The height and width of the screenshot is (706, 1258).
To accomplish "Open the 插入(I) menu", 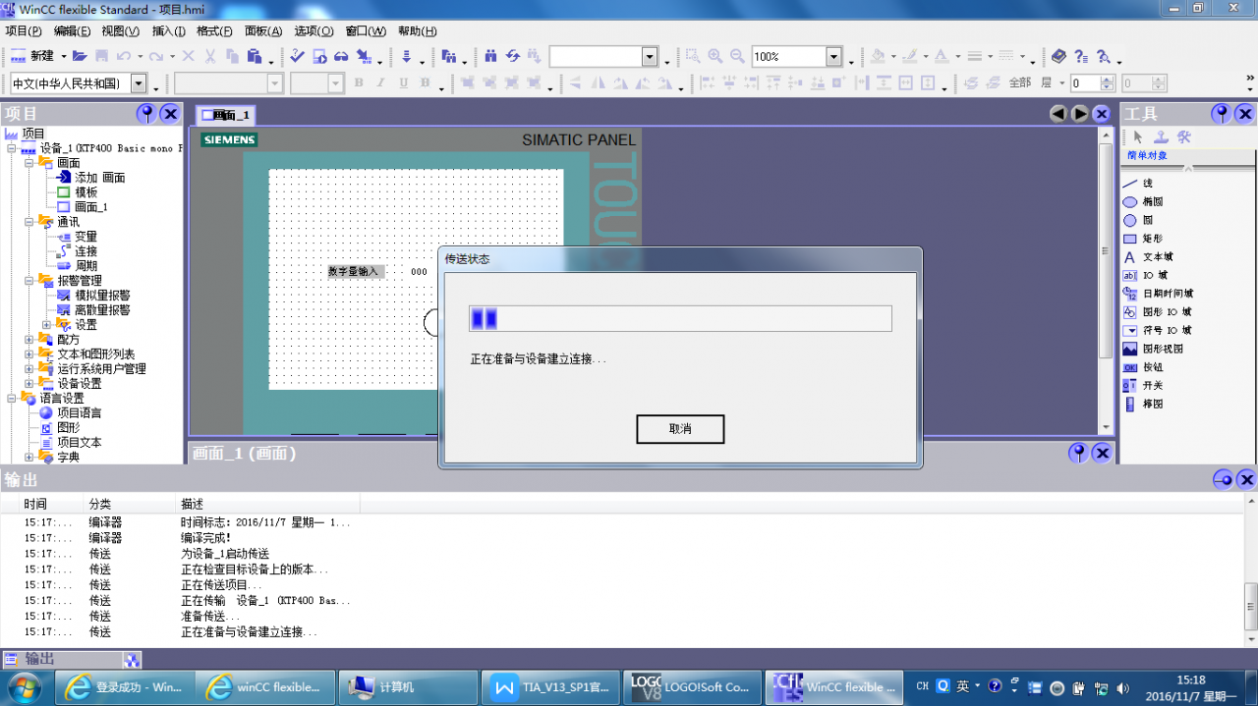I will tap(169, 31).
